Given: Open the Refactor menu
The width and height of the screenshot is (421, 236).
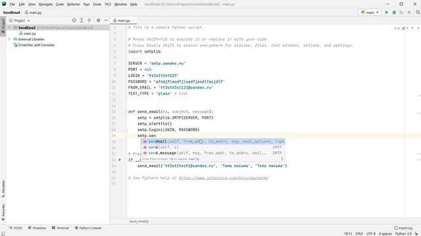Looking at the screenshot, I should pyautogui.click(x=73, y=5).
